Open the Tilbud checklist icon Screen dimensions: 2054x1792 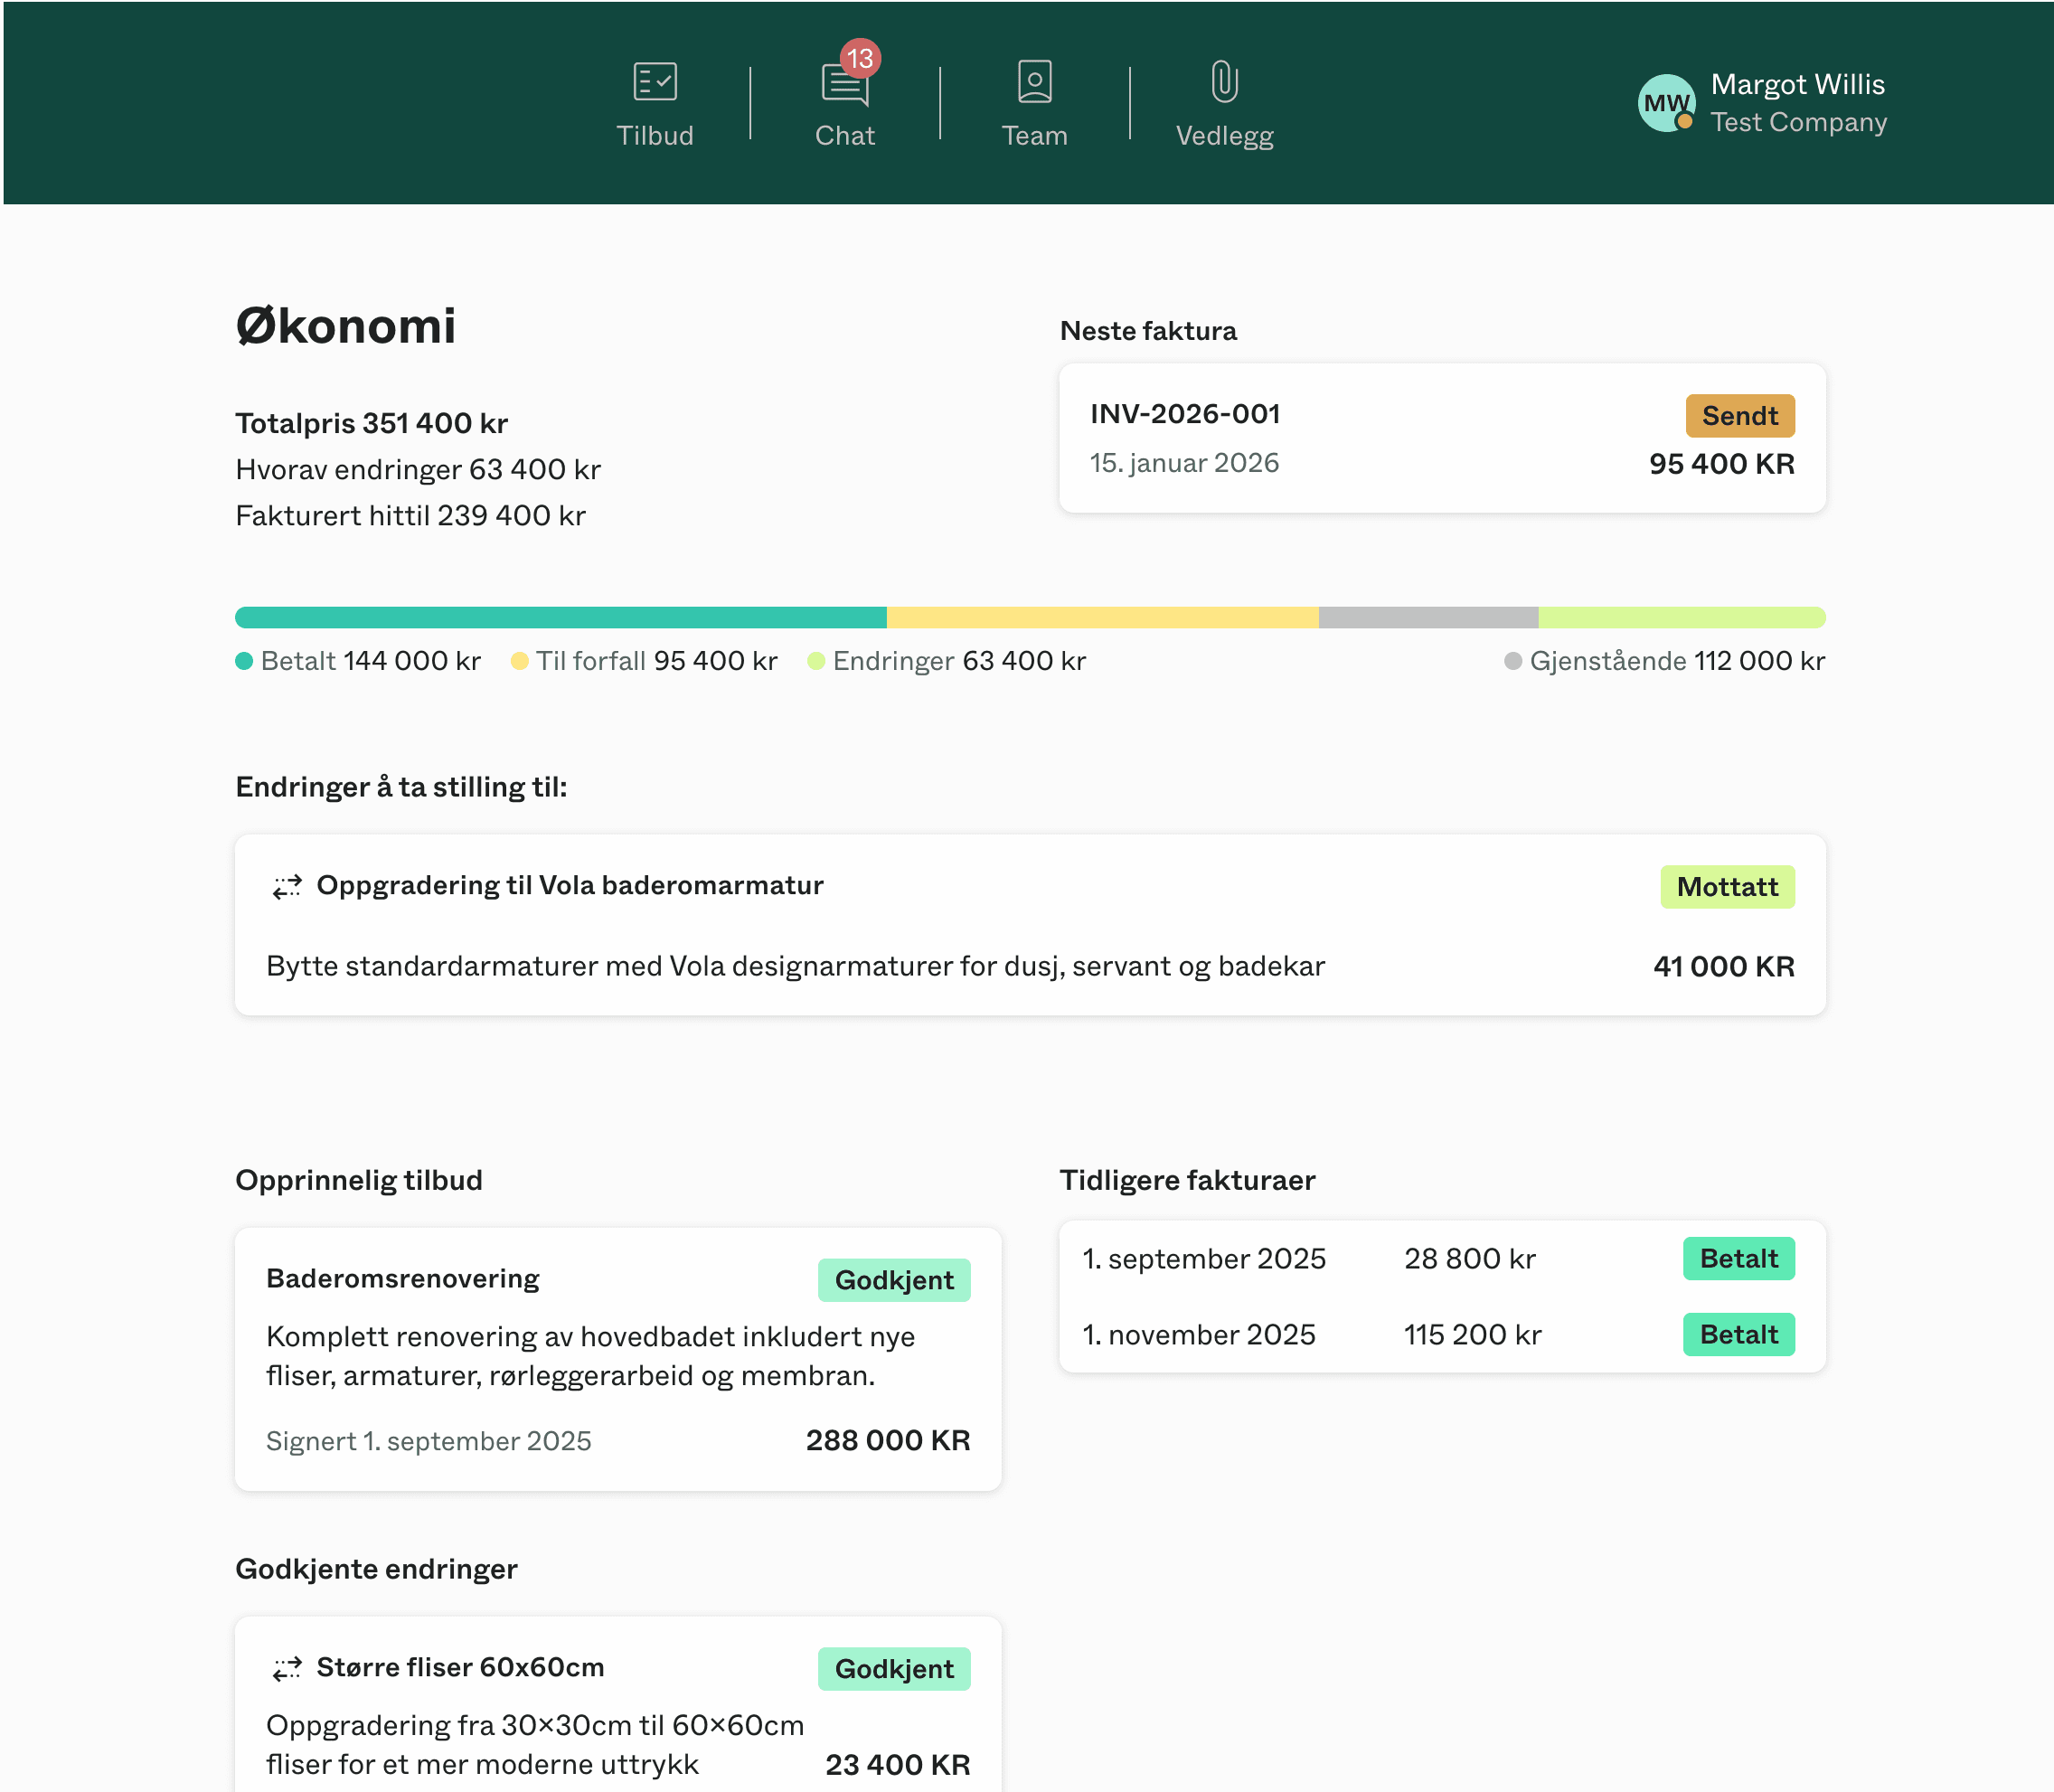pyautogui.click(x=655, y=82)
